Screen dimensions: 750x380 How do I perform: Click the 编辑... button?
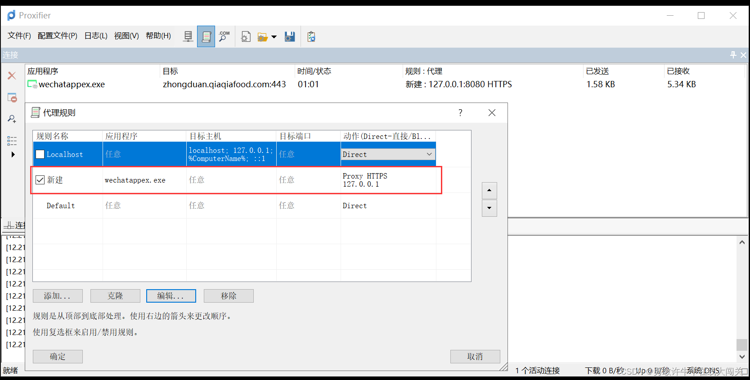[x=171, y=296]
